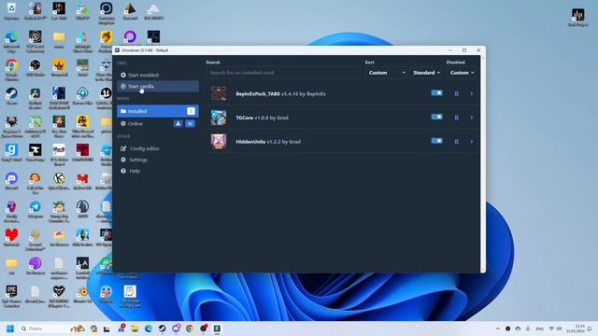598x336 pixels.
Task: Click the drag handle on BepInExPack_TABS row
Action: (x=456, y=93)
